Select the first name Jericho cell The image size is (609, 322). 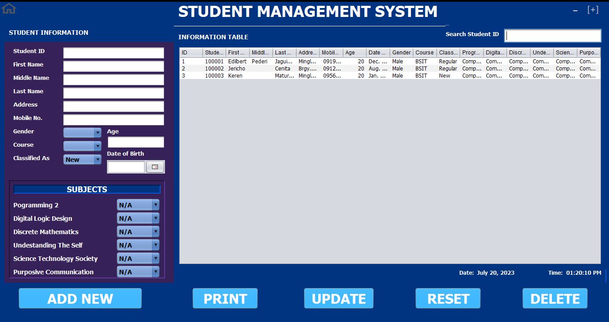[x=238, y=69]
